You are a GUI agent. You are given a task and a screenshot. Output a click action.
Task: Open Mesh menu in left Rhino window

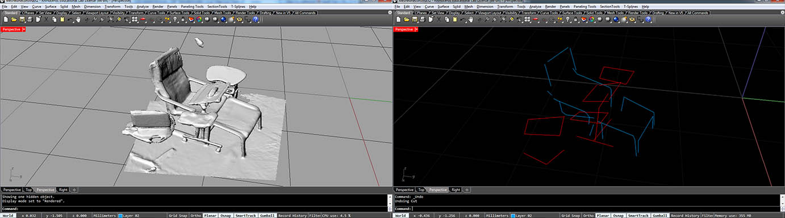[x=76, y=7]
